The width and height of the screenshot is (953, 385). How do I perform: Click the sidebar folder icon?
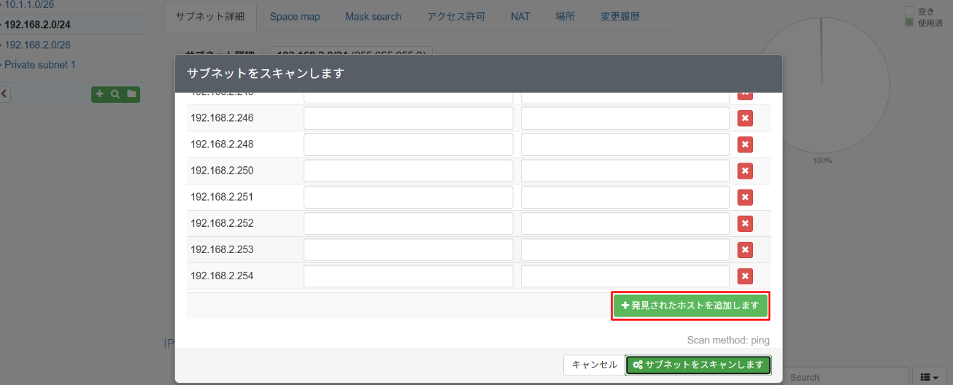tap(131, 94)
